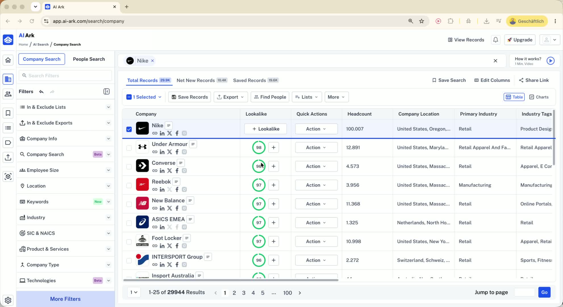Switch to the People Search tab
This screenshot has width=563, height=307.
pos(89,59)
